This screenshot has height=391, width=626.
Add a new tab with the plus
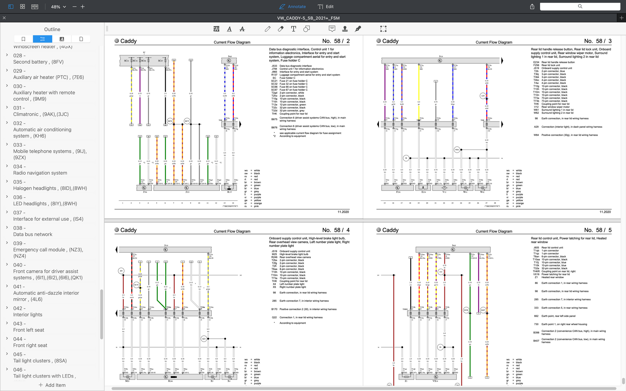tap(621, 18)
